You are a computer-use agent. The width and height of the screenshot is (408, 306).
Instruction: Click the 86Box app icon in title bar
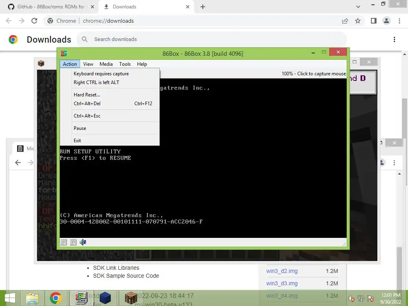coord(64,53)
